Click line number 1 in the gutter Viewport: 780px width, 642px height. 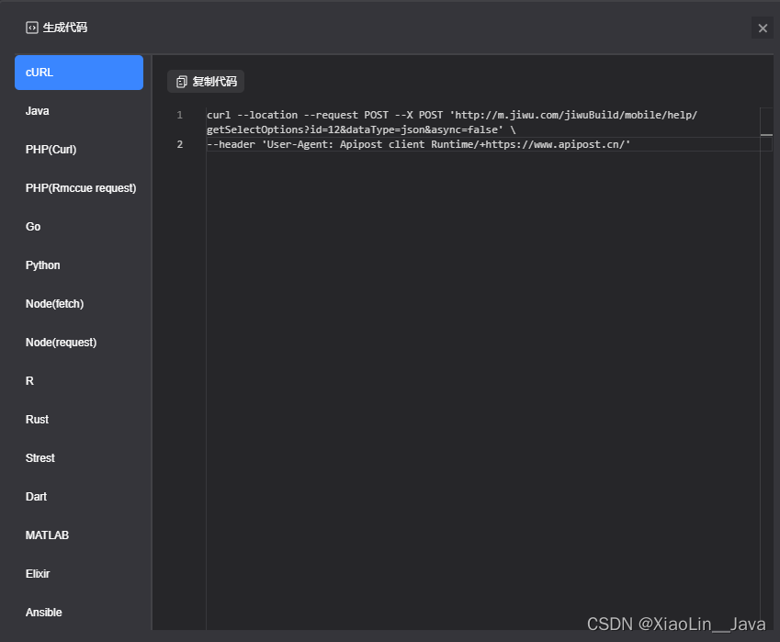click(179, 115)
